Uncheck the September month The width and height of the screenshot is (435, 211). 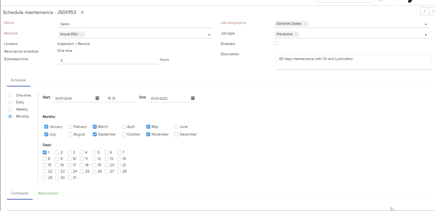pos(95,134)
